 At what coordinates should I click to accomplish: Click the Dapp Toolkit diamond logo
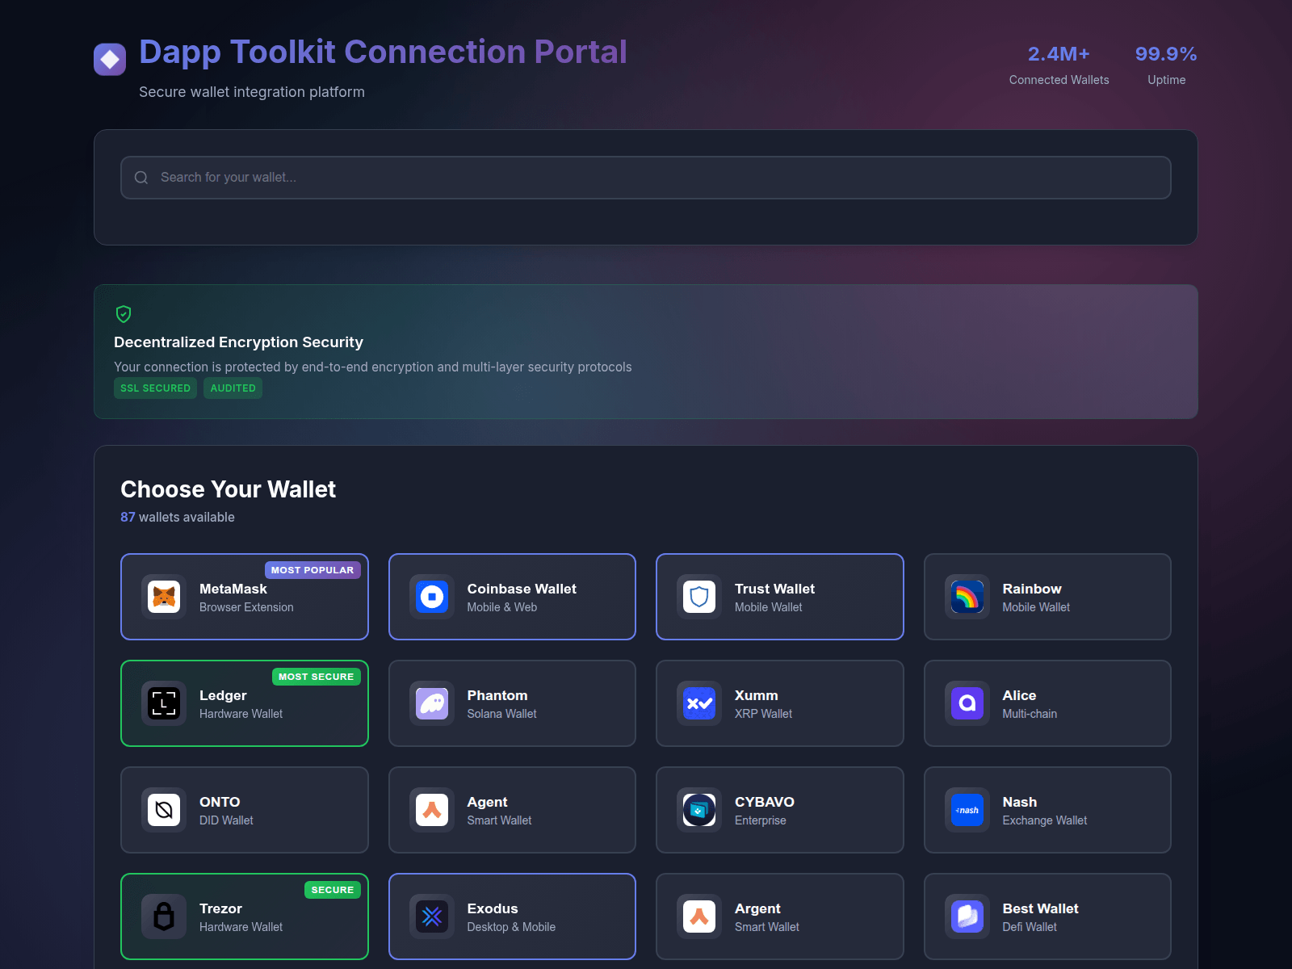coord(110,59)
